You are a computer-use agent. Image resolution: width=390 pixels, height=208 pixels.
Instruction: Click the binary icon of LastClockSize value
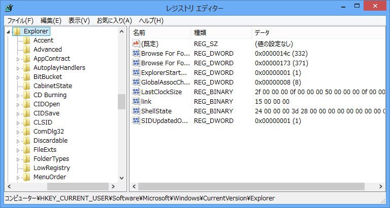136,92
